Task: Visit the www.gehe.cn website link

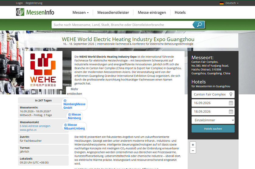Action: [28, 130]
